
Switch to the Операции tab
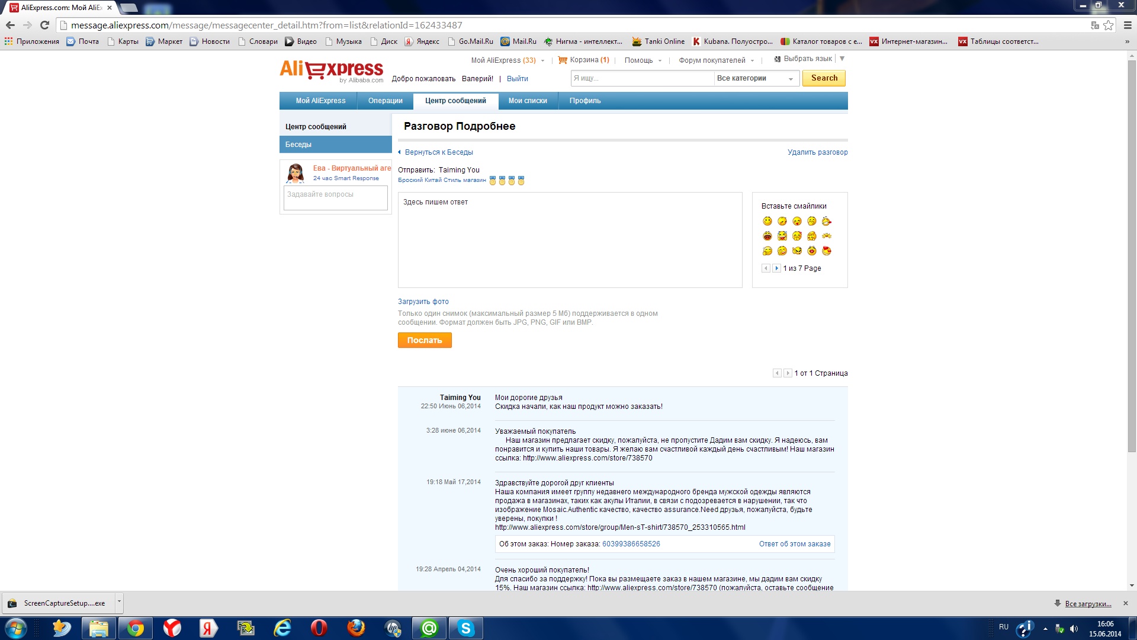point(386,101)
